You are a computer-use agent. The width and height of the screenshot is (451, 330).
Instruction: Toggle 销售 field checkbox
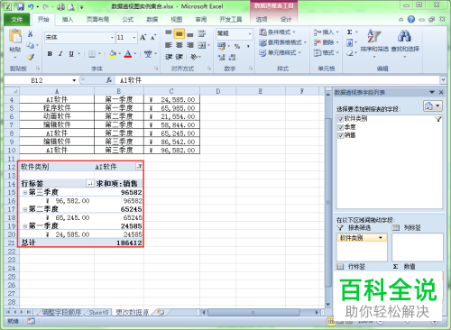[340, 135]
